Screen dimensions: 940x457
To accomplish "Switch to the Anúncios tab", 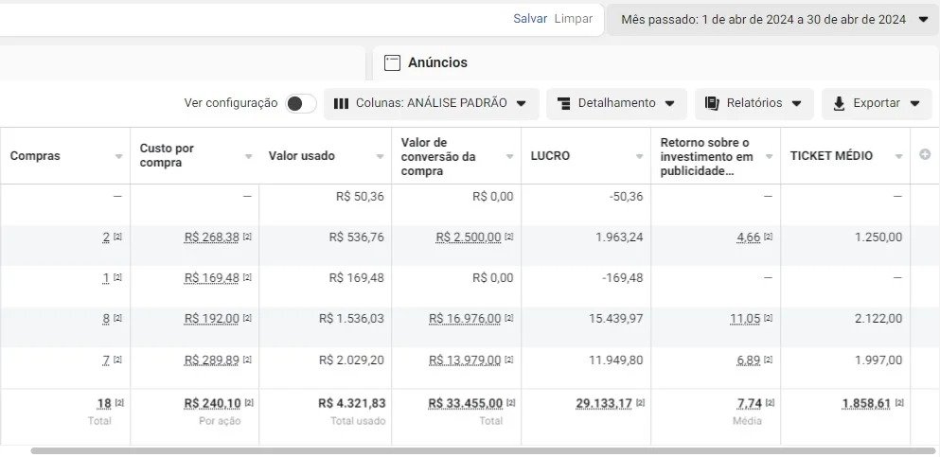I will [437, 63].
